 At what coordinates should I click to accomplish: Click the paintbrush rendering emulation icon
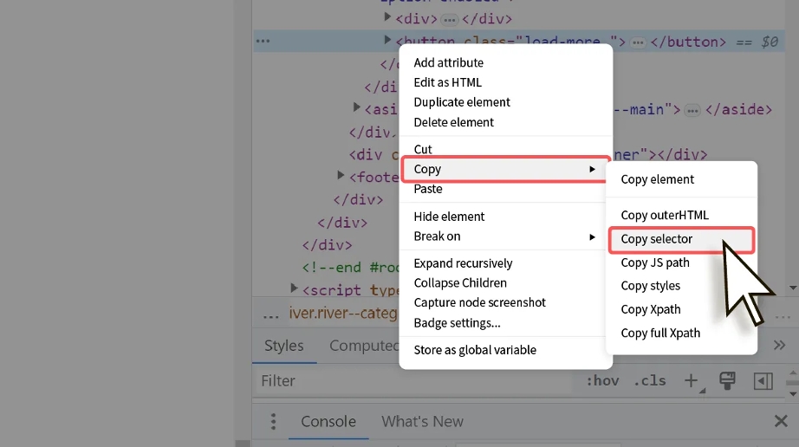[727, 380]
